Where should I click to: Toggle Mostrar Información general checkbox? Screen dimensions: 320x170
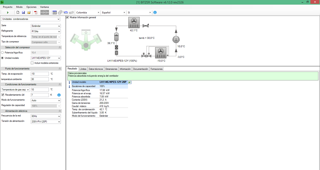(x=67, y=17)
